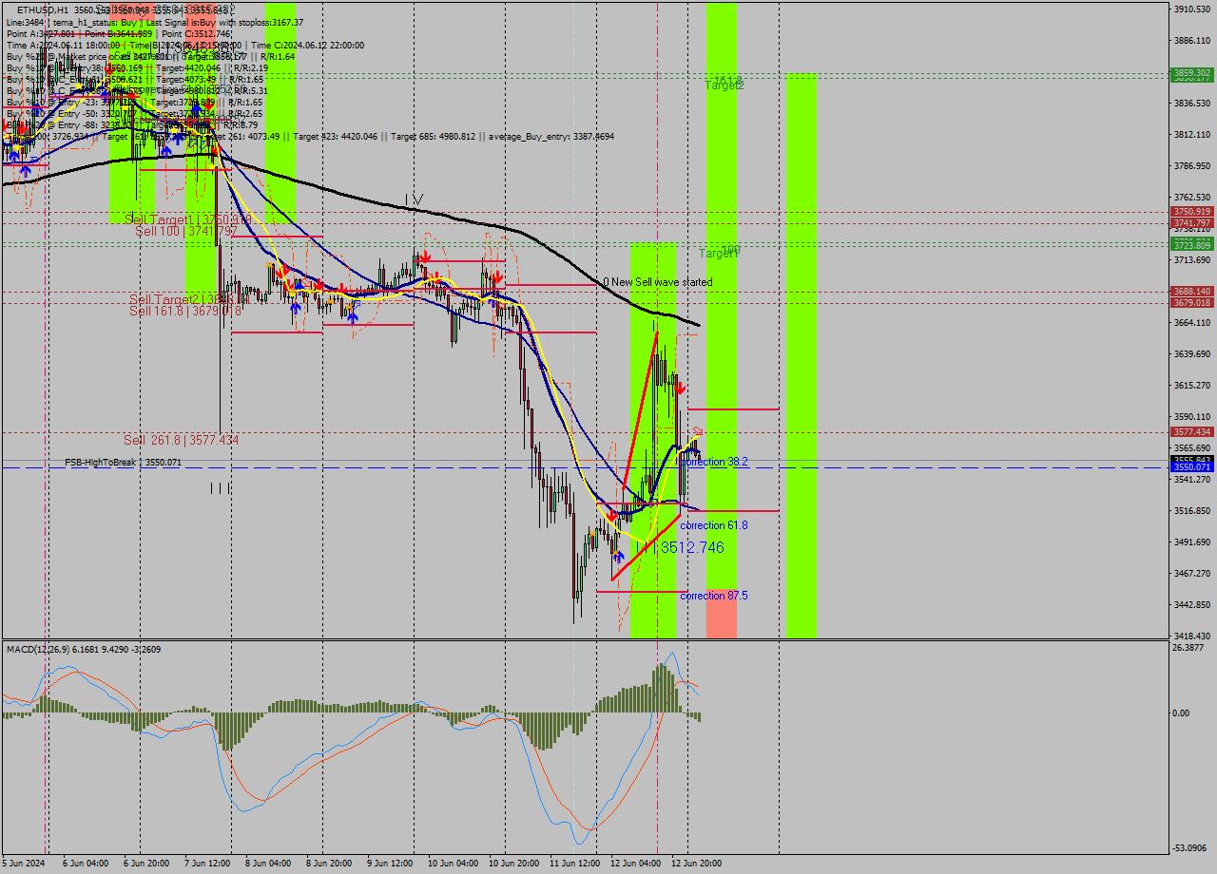Click the '9 Jun 12:00' time label

[391, 864]
